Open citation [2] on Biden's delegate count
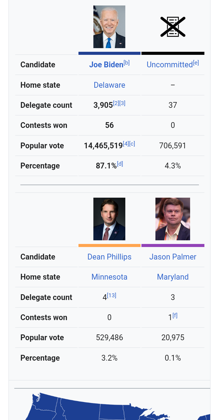This screenshot has width=219, height=420. tap(116, 103)
